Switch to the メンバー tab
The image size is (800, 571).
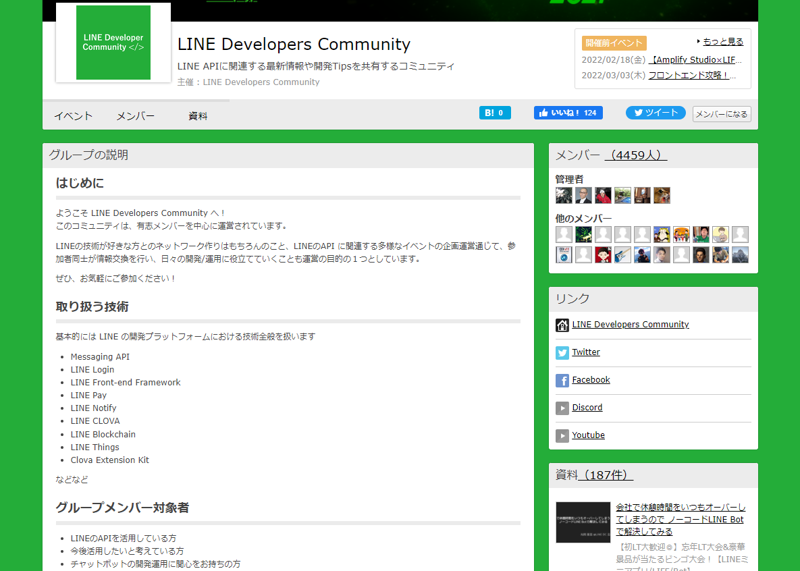pyautogui.click(x=135, y=116)
